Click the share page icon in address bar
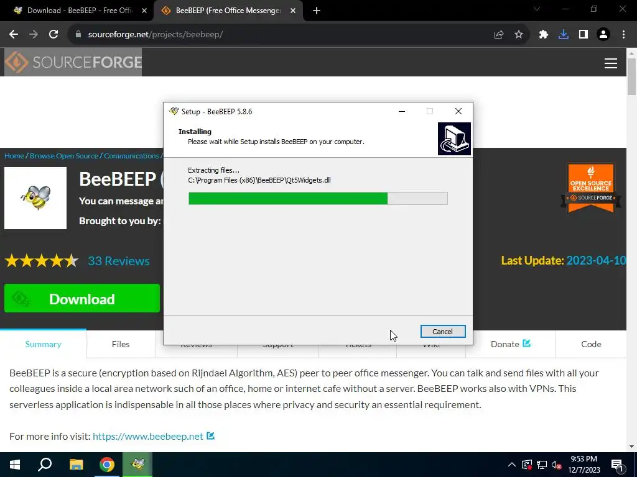 point(499,35)
